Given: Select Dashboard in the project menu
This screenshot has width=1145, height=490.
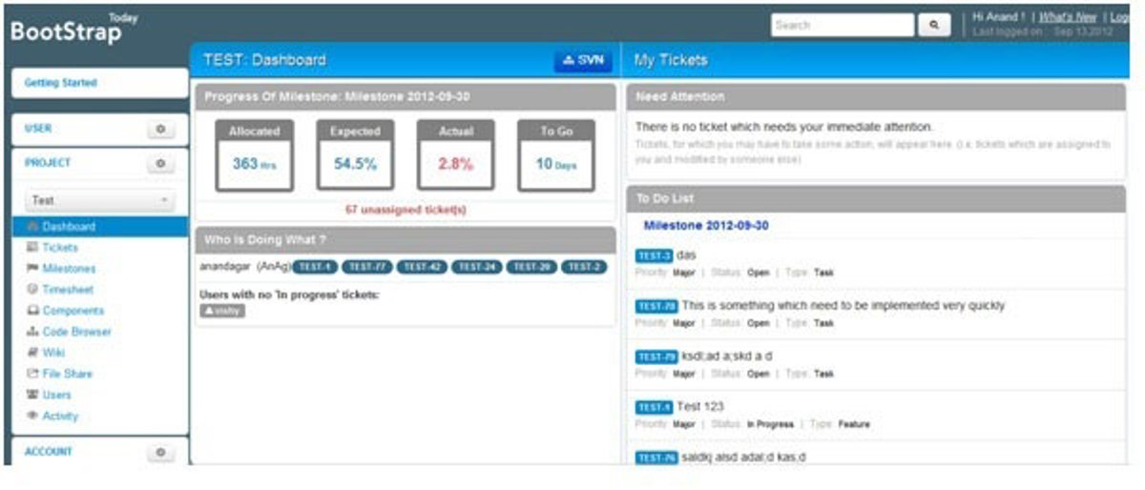Looking at the screenshot, I should click(x=68, y=227).
